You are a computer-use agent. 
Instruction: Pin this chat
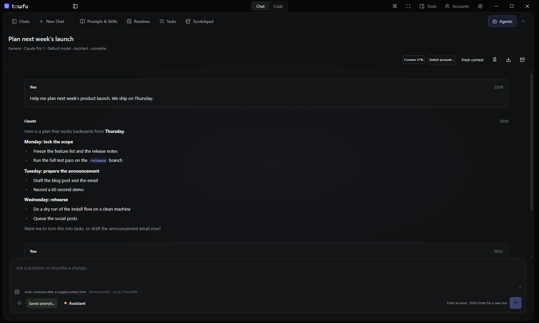point(495,60)
